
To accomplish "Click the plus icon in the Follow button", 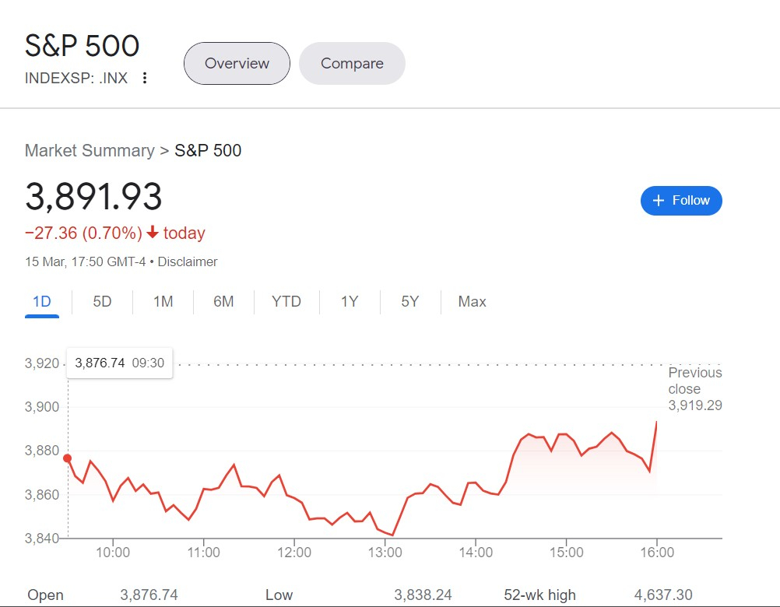I will 659,201.
